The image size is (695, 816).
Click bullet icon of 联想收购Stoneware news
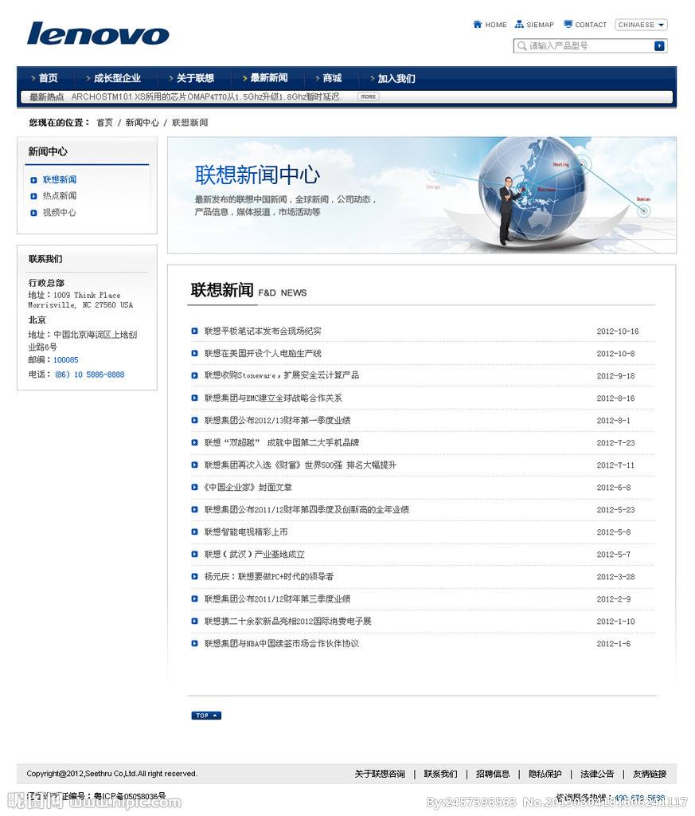pyautogui.click(x=194, y=376)
